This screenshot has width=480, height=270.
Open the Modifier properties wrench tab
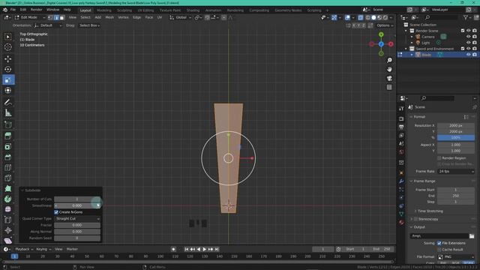(x=401, y=181)
